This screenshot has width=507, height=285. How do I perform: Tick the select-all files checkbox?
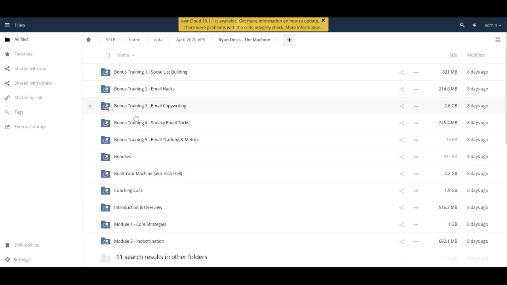coord(108,55)
